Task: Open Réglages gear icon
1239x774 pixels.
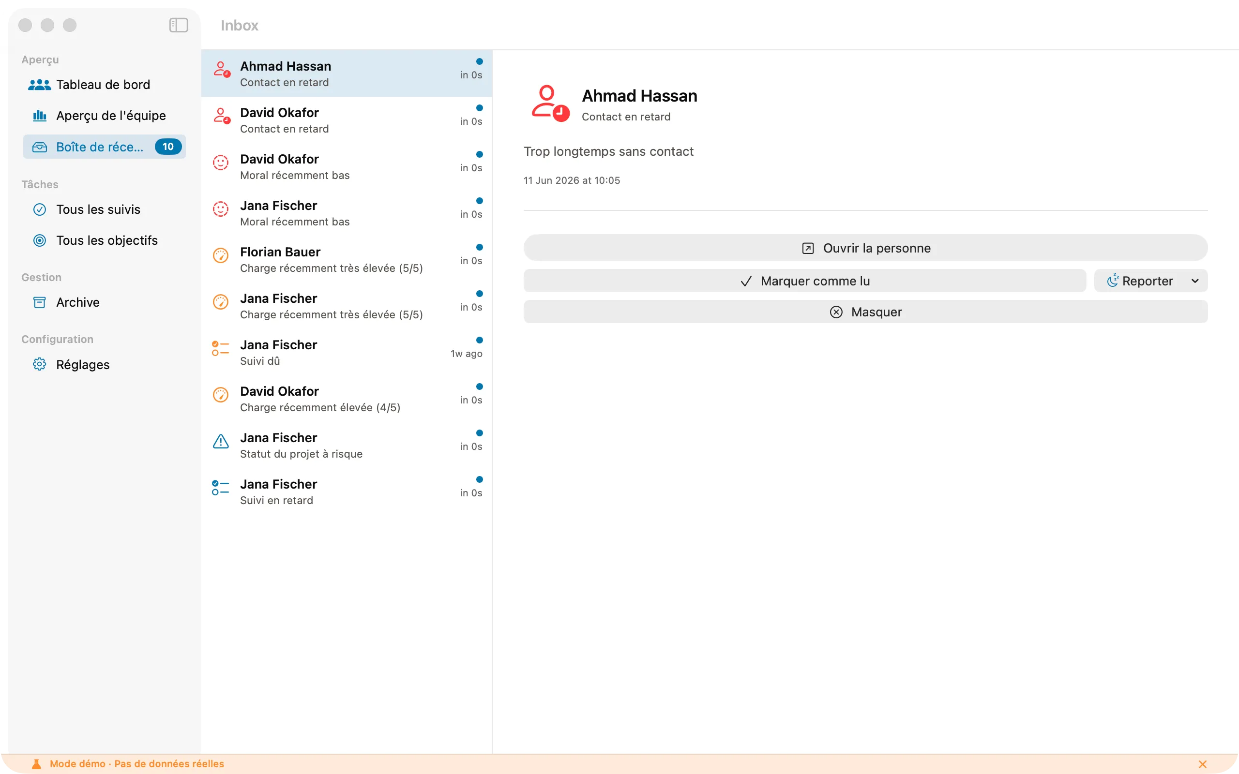Action: (x=39, y=364)
